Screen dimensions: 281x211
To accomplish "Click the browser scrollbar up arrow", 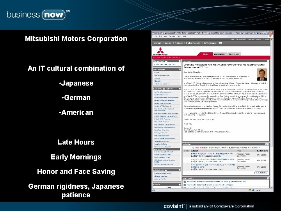I will [271, 39].
